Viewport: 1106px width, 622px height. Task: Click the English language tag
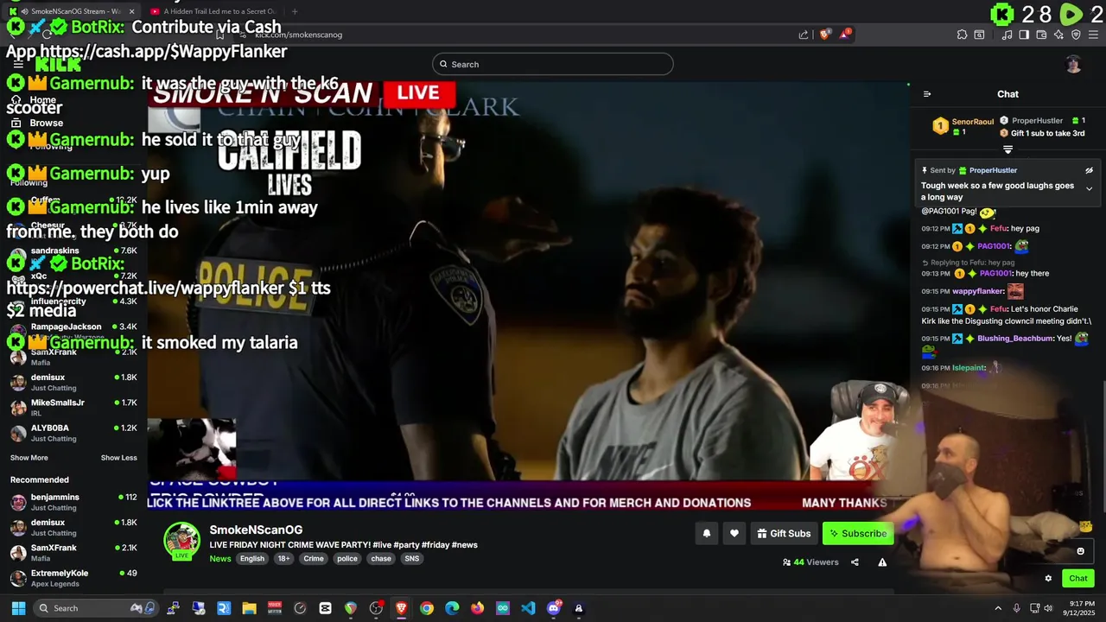click(x=252, y=559)
